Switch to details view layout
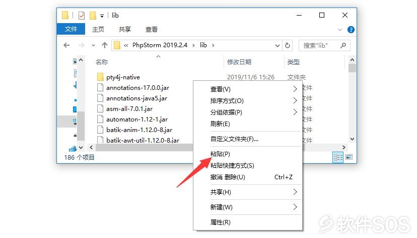417x238 pixels. click(x=338, y=158)
